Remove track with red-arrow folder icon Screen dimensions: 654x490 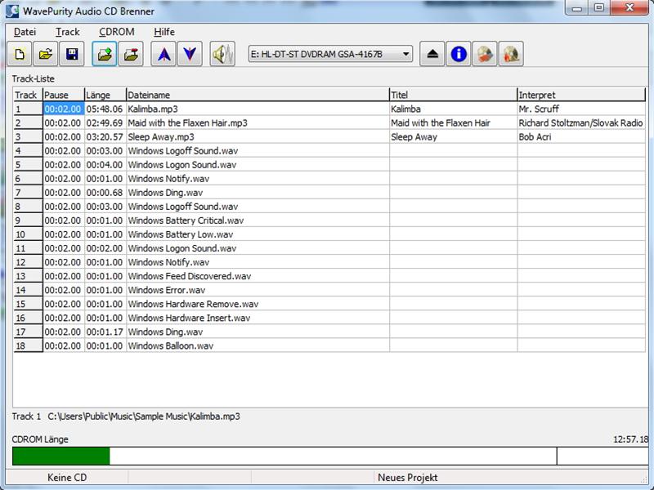coord(131,54)
